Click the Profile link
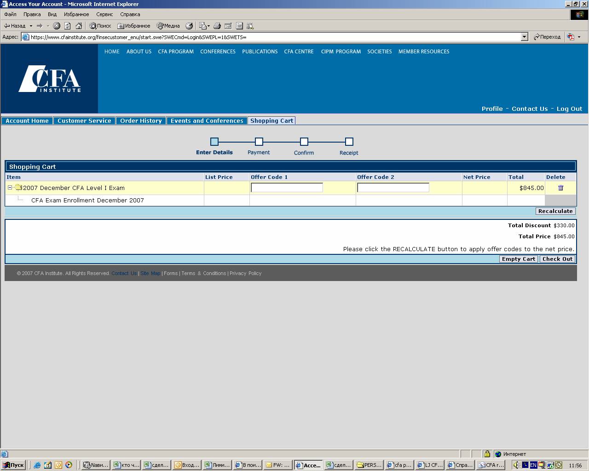This screenshot has width=589, height=471. tap(492, 109)
